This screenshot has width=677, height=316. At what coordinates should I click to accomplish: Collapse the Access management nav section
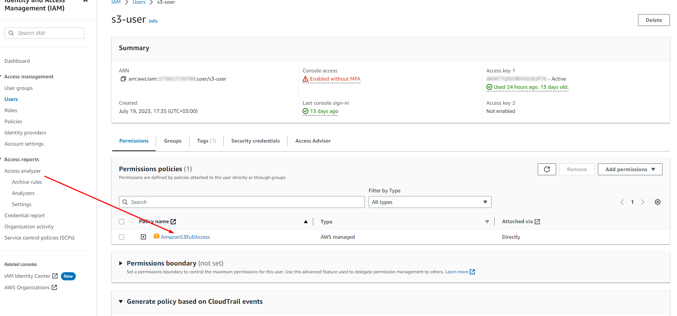pyautogui.click(x=0, y=76)
